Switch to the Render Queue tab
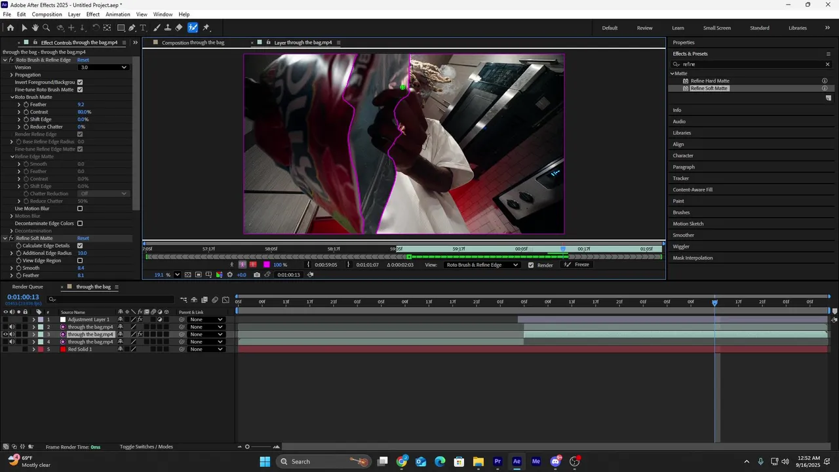 tap(28, 287)
